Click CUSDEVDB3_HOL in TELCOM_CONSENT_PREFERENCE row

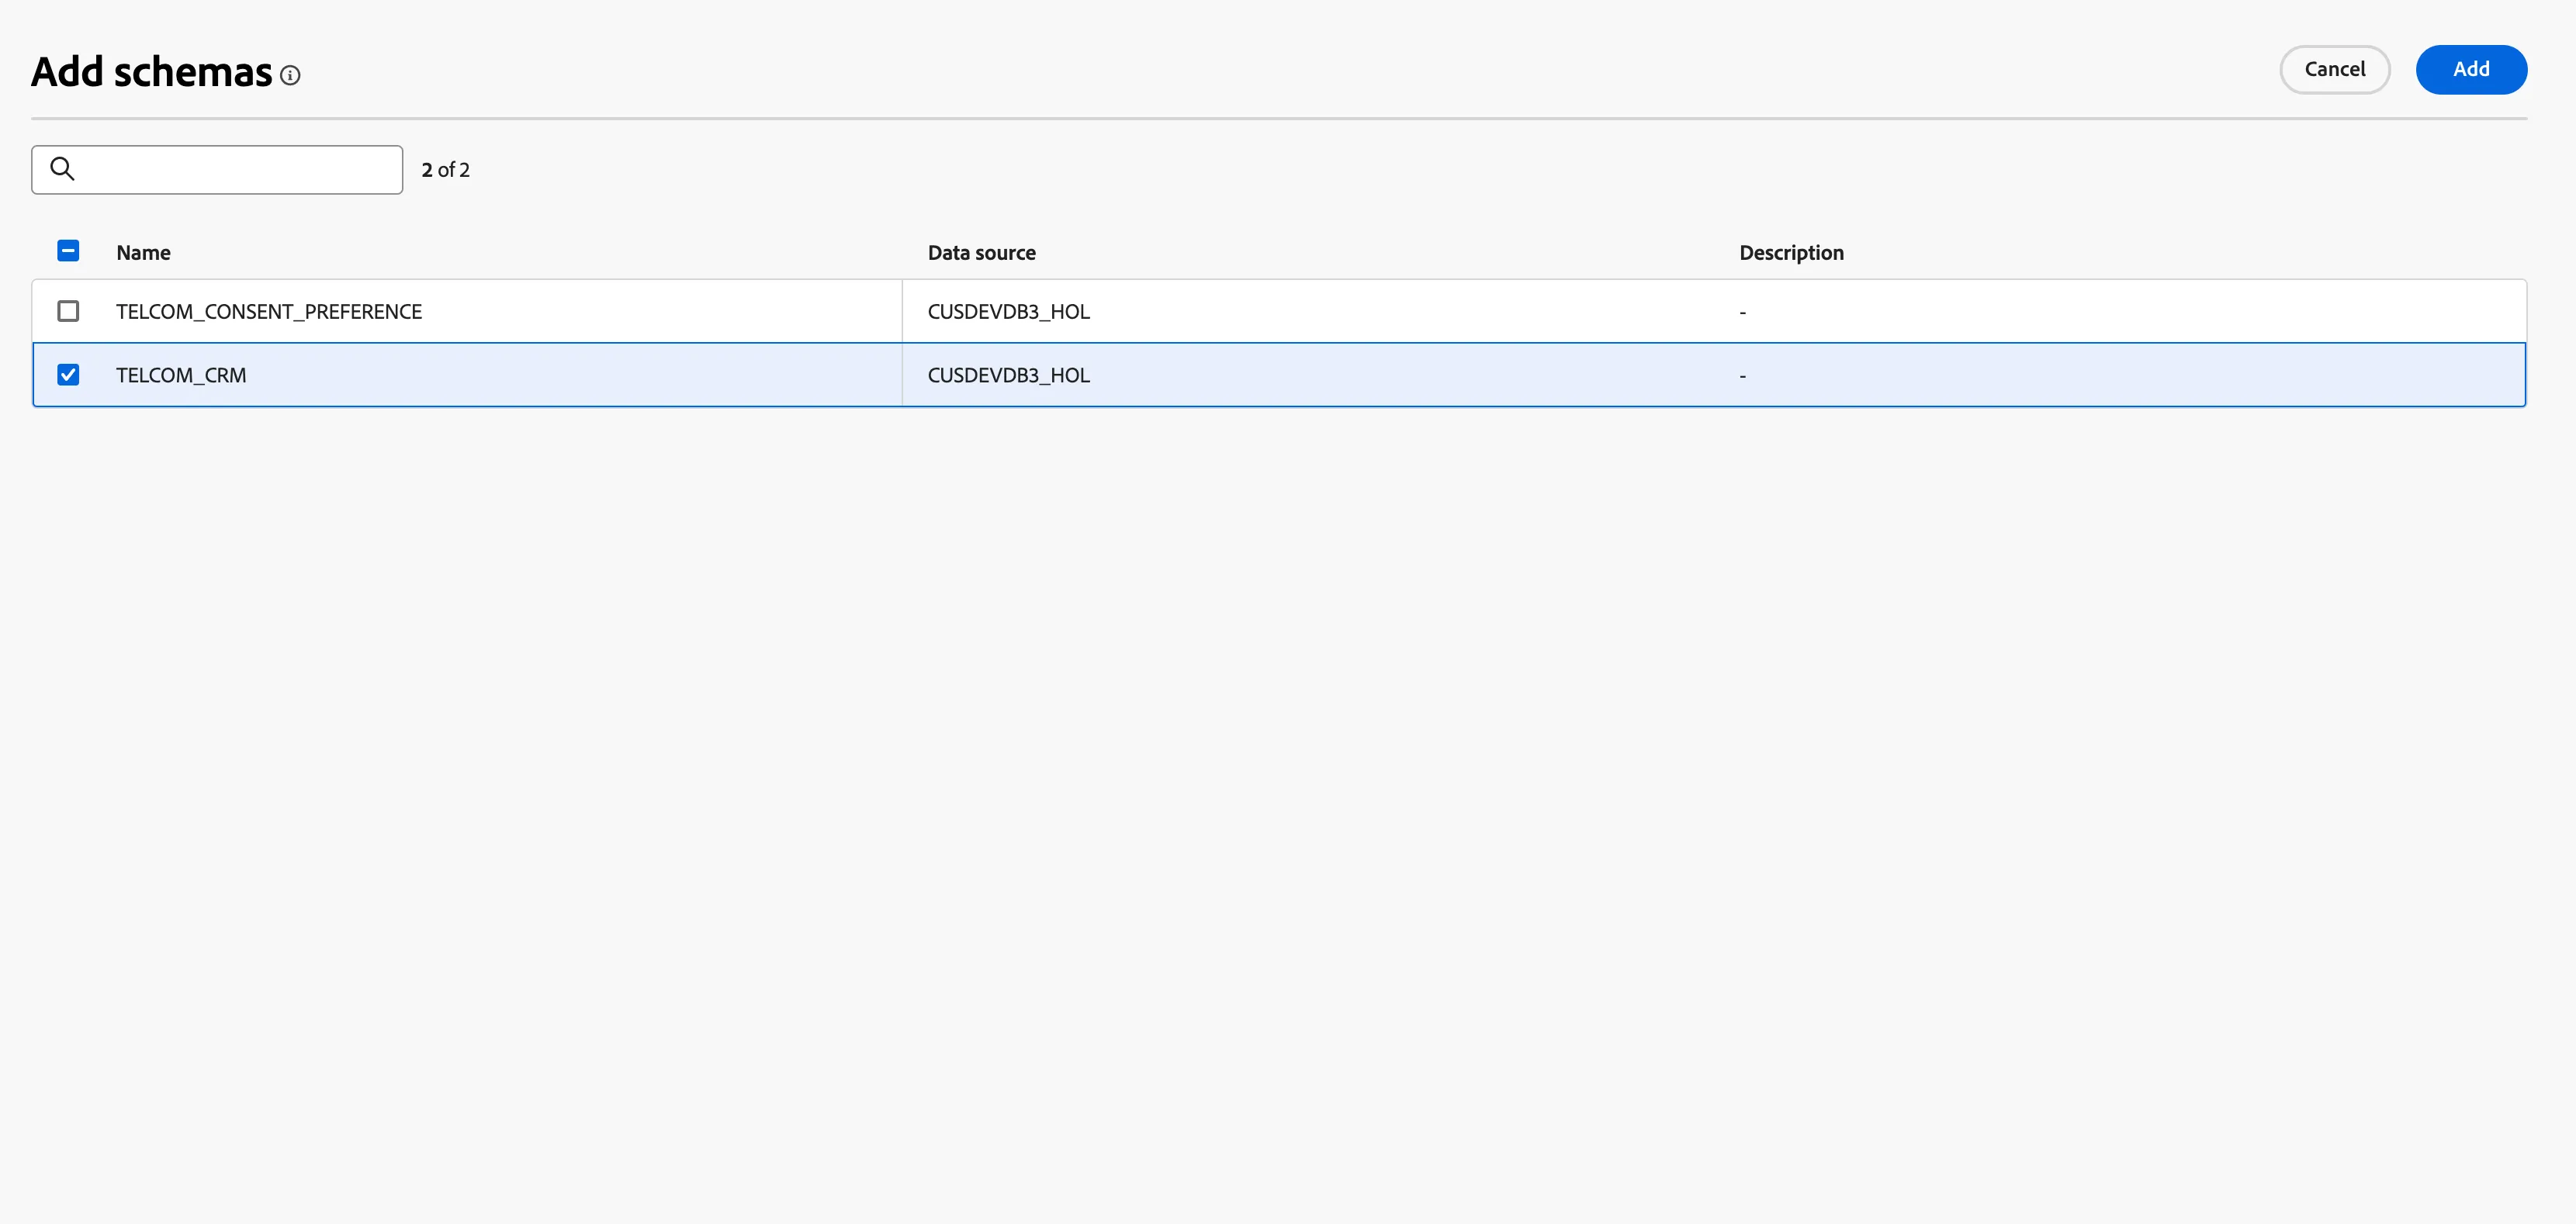point(1008,312)
